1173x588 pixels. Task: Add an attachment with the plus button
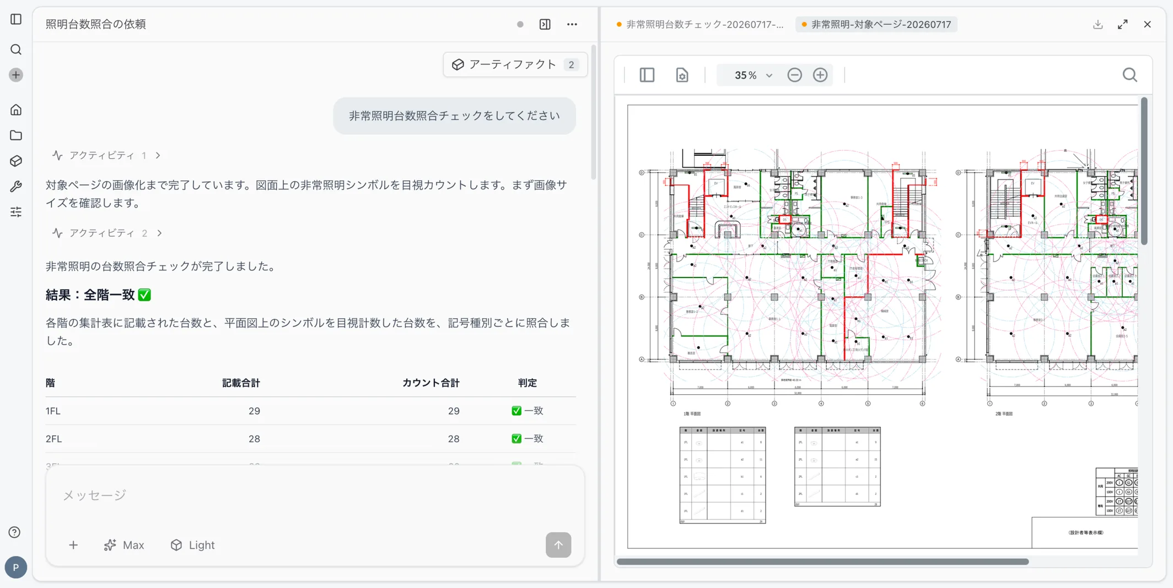[73, 545]
